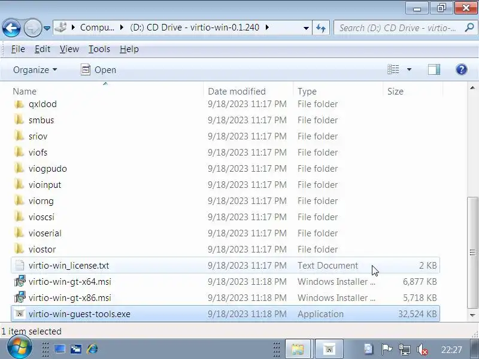This screenshot has width=479, height=359.
Task: Switch to the installer taskbar button
Action: point(329,349)
